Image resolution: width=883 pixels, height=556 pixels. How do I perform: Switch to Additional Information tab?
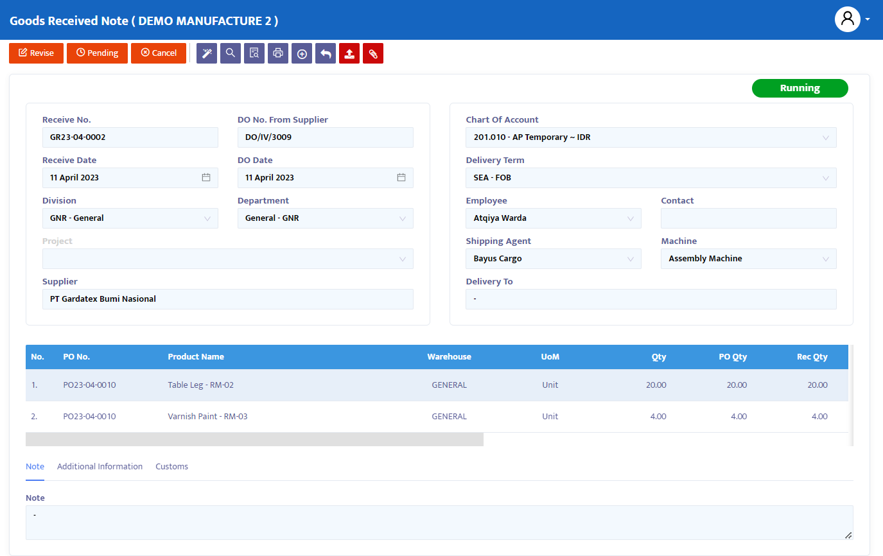coord(100,467)
